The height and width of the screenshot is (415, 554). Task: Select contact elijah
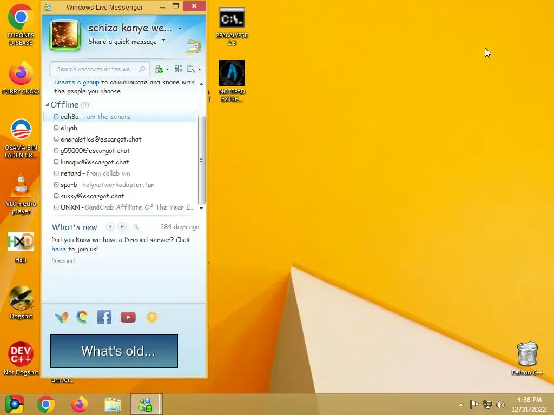pos(120,128)
